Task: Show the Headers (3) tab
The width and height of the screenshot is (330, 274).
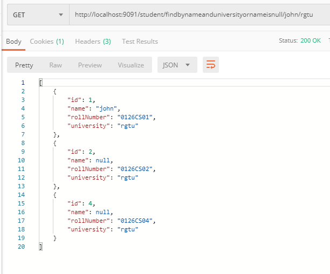Action: [x=93, y=42]
